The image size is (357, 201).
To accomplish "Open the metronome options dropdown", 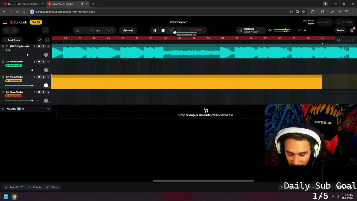I will point(83,30).
